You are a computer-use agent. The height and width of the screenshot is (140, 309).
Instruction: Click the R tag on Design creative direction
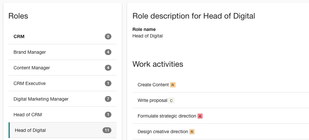[192, 132]
